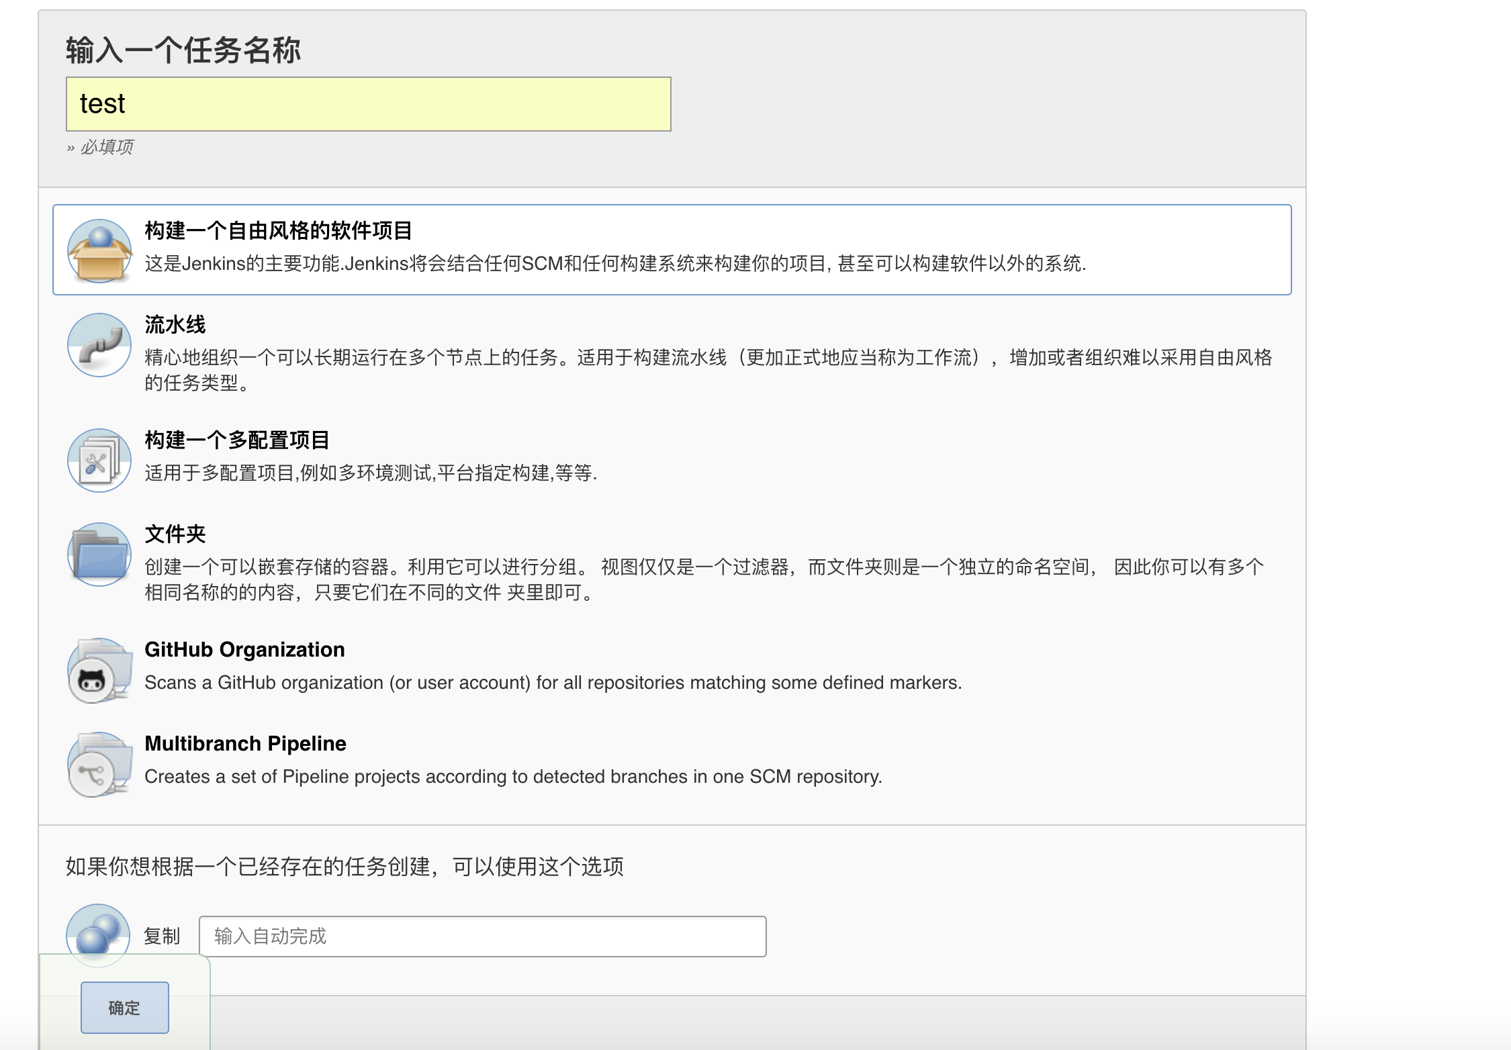1511x1050 pixels.
Task: Click description 适用于多配置项目
Action: [x=371, y=473]
